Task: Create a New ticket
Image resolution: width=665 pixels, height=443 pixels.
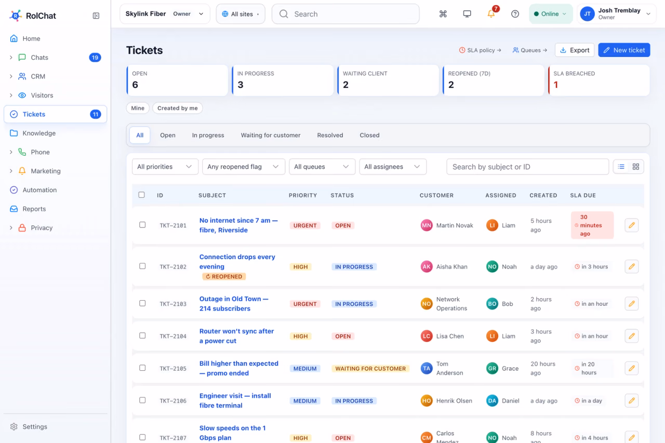Action: pyautogui.click(x=624, y=50)
